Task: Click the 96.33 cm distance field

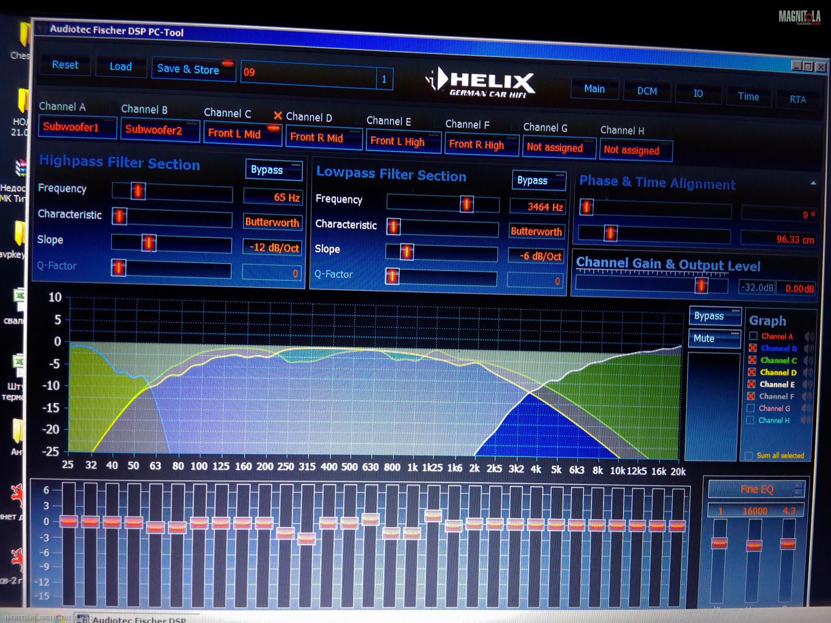Action: [778, 238]
